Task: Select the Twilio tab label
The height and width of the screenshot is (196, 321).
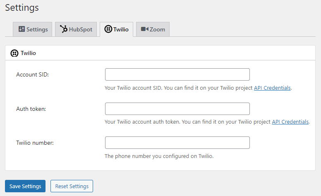Action: coord(121,29)
